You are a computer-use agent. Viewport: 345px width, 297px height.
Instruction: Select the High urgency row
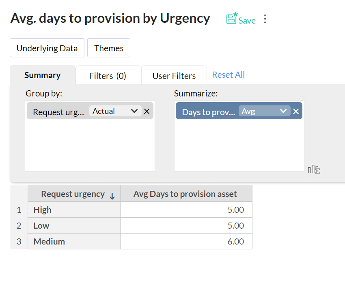[43, 210]
